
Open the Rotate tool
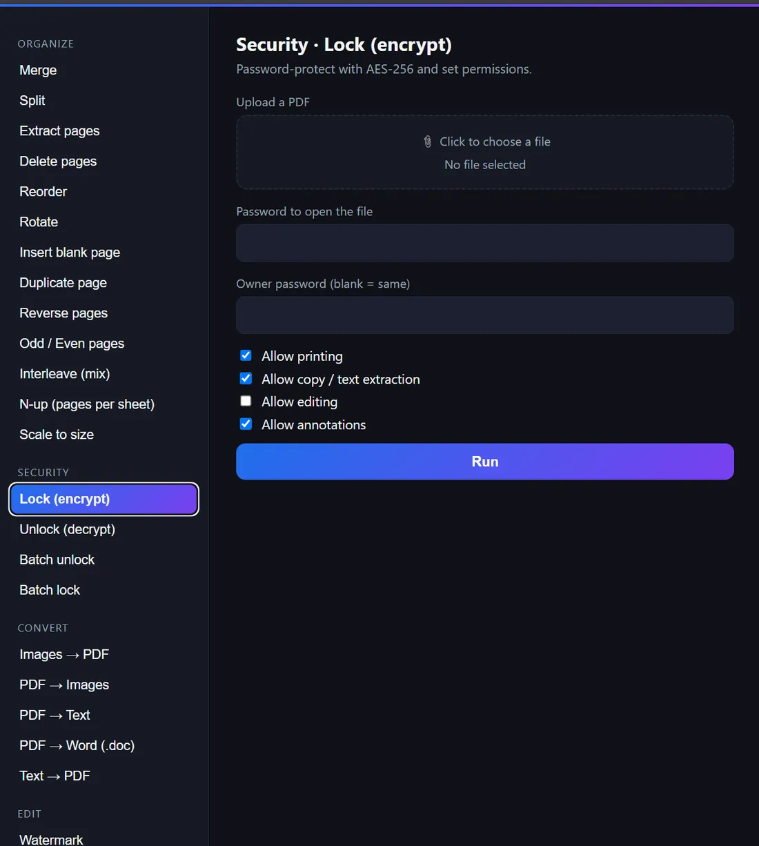tap(103, 222)
